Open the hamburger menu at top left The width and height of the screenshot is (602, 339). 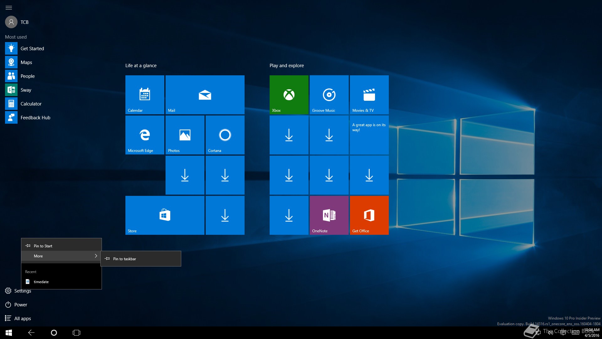(9, 8)
